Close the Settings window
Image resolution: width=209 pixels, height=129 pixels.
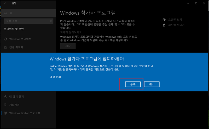pyautogui.click(x=204, y=3)
